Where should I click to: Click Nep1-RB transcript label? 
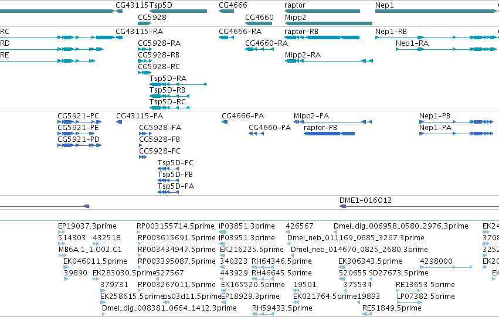pos(391,32)
